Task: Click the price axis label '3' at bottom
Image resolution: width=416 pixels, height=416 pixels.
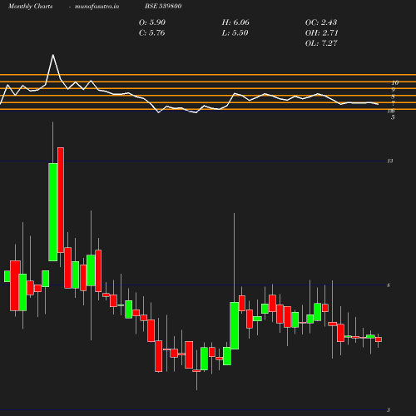Action: click(x=389, y=410)
